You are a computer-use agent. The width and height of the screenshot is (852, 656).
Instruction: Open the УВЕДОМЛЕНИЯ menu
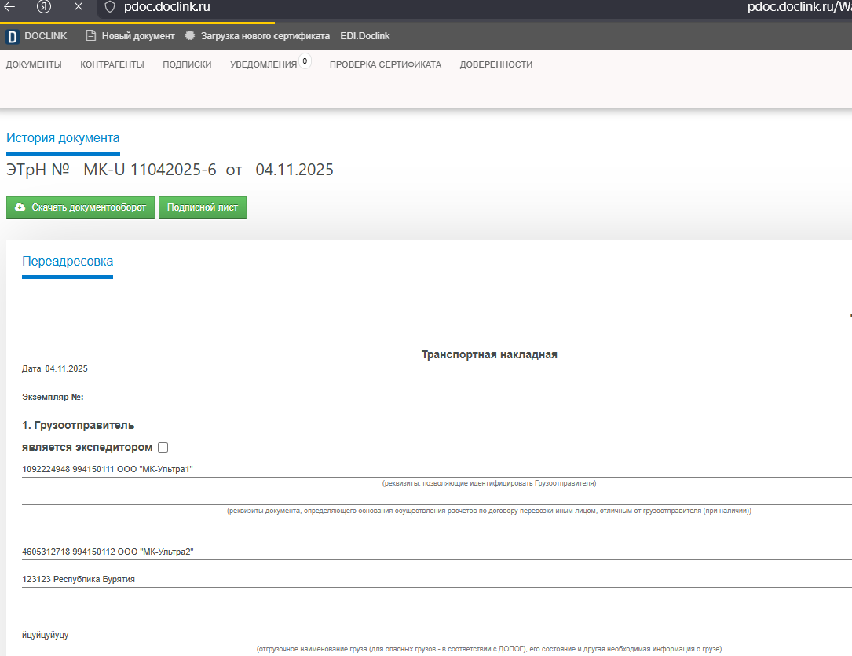(264, 64)
